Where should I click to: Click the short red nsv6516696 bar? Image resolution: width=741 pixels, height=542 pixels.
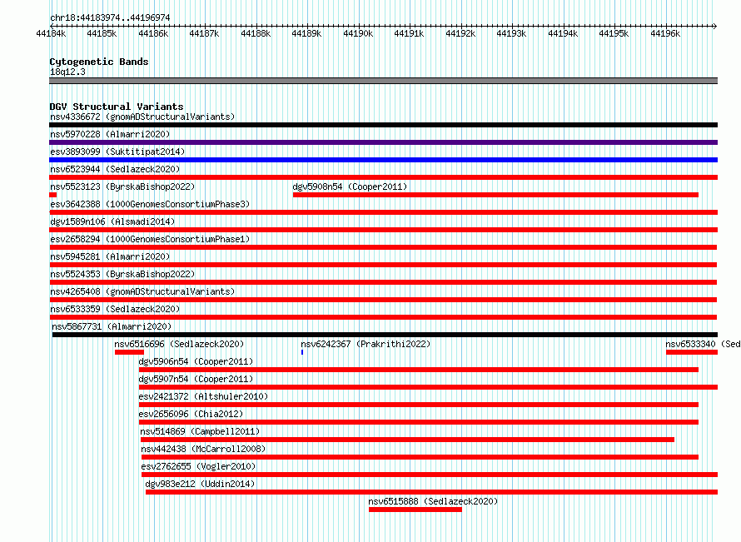tap(130, 352)
